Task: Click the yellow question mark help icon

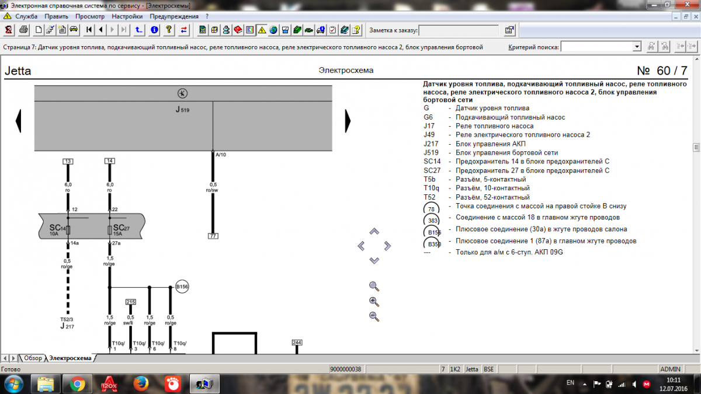Action: 169,29
